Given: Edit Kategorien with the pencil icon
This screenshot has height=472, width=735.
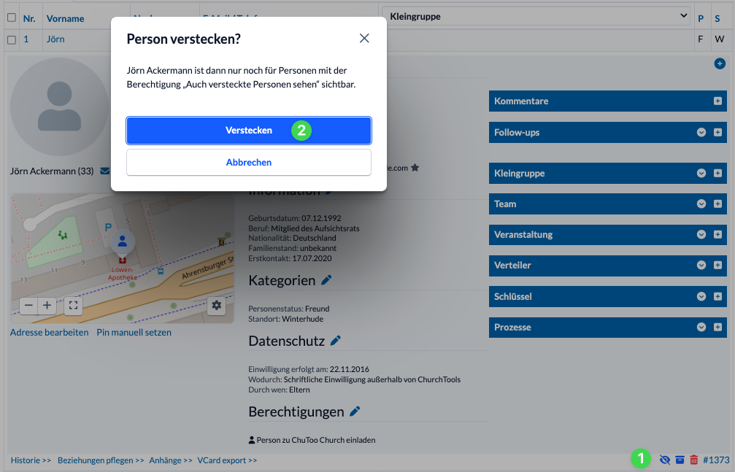Looking at the screenshot, I should coord(326,280).
